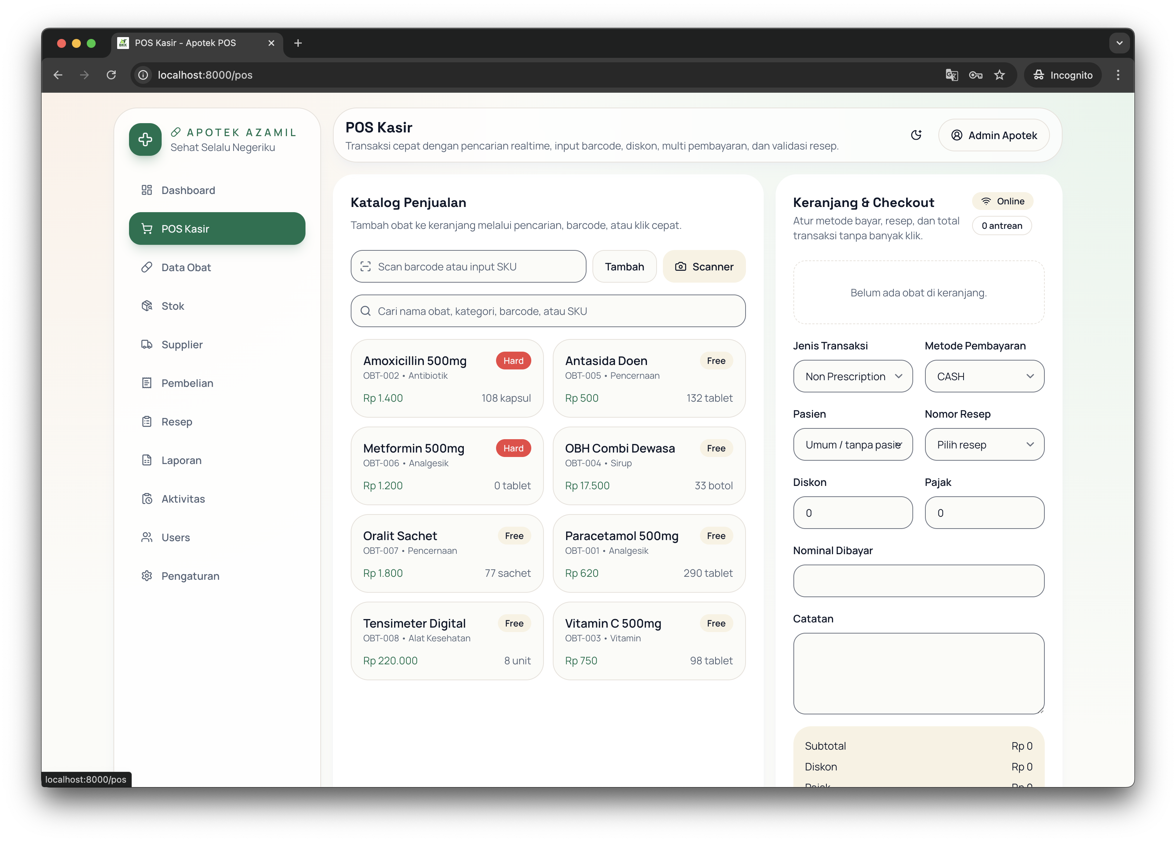
Task: Click the green plus logo icon
Action: 146,139
